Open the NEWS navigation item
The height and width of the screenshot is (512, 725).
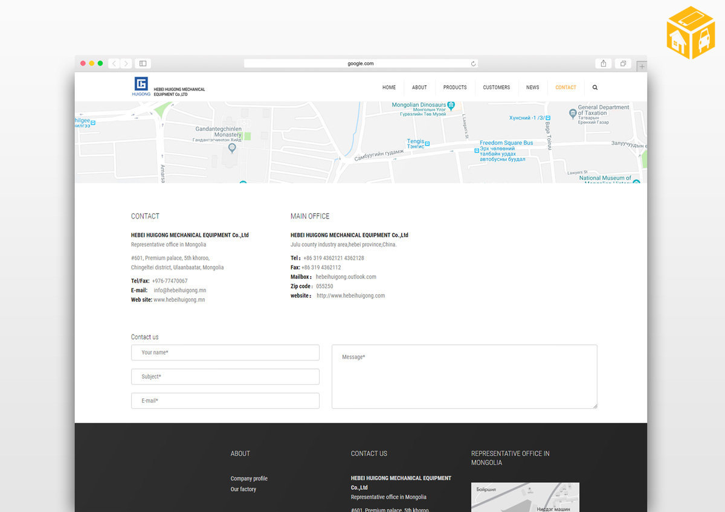pos(532,88)
